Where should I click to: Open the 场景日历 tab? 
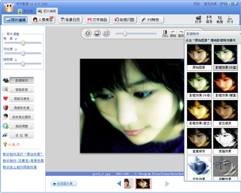click(69, 20)
